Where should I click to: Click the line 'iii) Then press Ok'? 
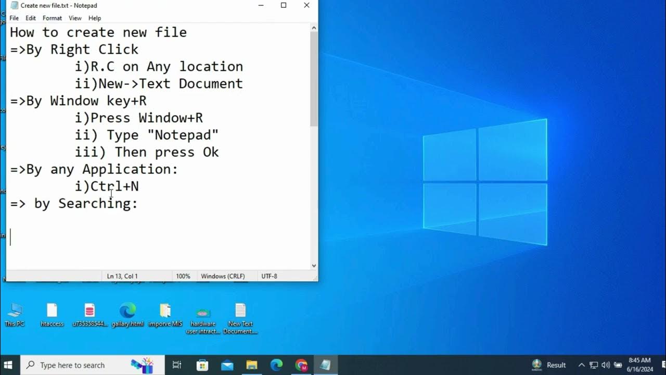(x=147, y=152)
